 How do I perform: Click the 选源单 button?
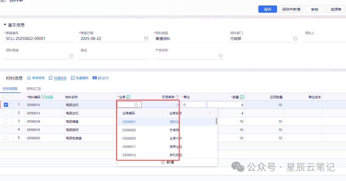tap(336, 9)
